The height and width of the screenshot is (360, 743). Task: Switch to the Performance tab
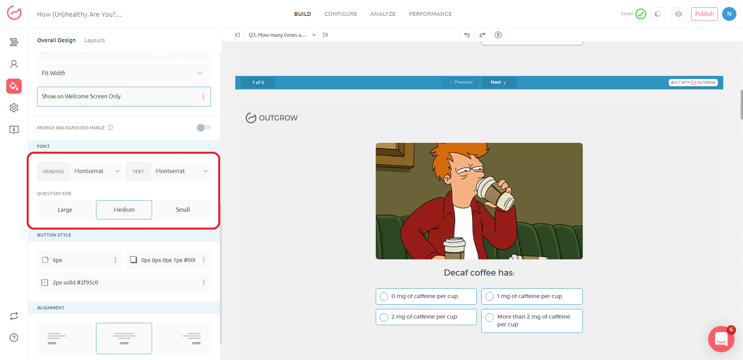coord(430,14)
